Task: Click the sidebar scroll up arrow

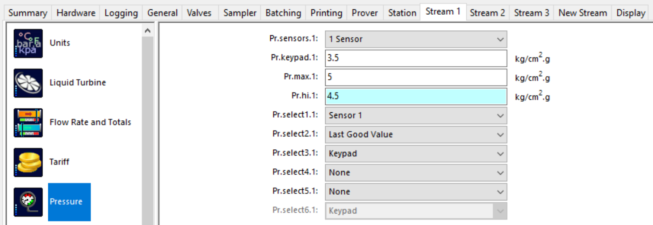Action: click(147, 31)
